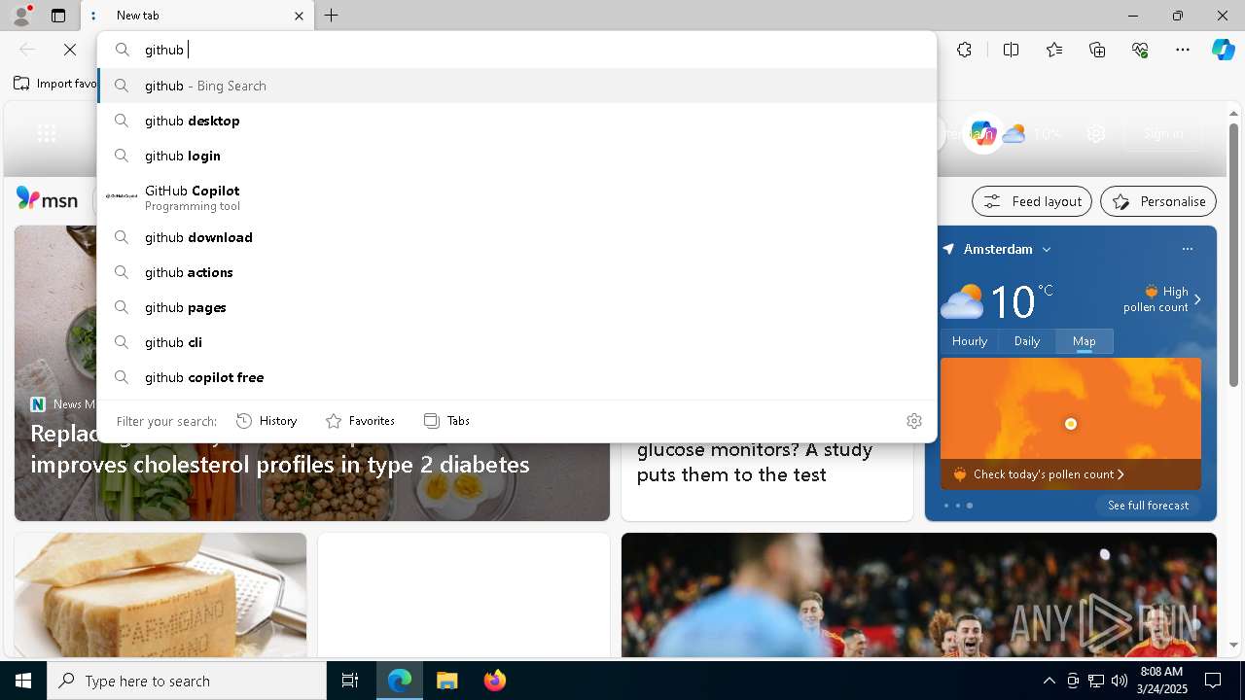This screenshot has width=1245, height=700.
Task: Click the Personalise button
Action: pyautogui.click(x=1158, y=201)
